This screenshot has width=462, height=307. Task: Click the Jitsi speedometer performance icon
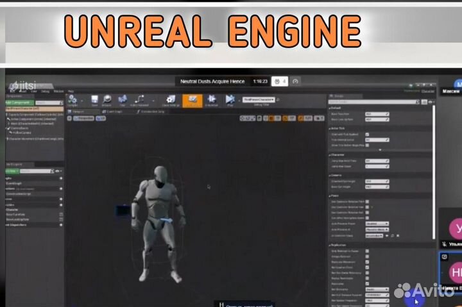click(x=295, y=81)
